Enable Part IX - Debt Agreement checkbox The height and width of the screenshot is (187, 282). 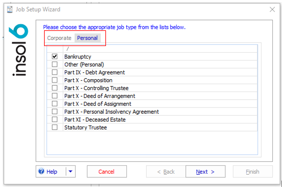click(x=55, y=72)
